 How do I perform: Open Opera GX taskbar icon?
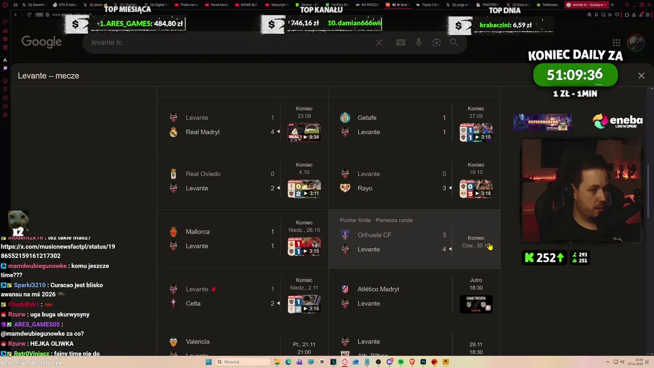point(345,362)
